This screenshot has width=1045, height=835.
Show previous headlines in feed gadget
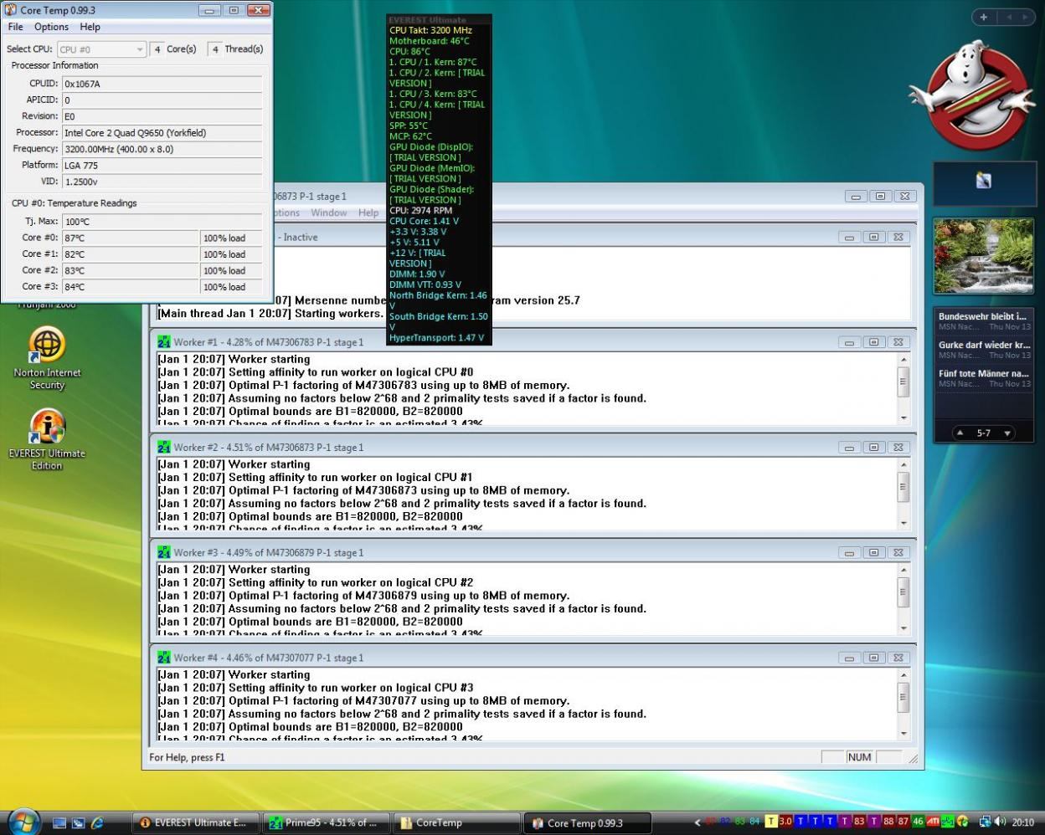pos(960,433)
